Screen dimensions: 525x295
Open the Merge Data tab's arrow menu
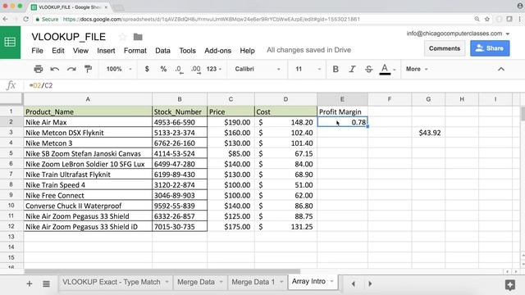(221, 282)
